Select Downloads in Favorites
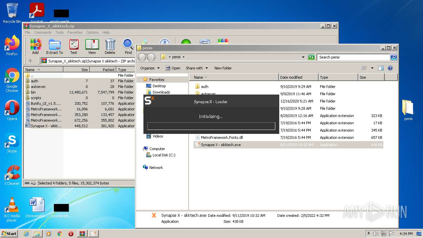423x238 pixels. pos(161,92)
